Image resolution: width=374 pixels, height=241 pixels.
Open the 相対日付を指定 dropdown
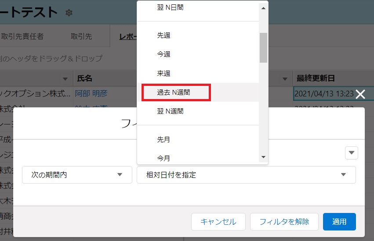(x=246, y=175)
